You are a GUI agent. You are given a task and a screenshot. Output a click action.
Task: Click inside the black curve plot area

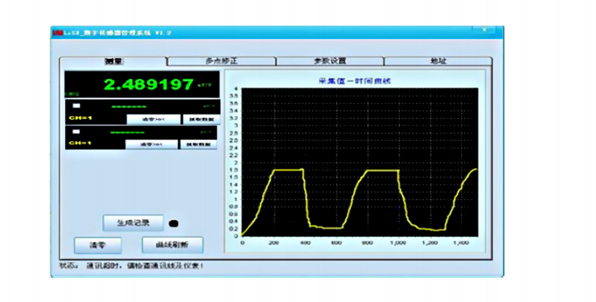click(x=359, y=148)
